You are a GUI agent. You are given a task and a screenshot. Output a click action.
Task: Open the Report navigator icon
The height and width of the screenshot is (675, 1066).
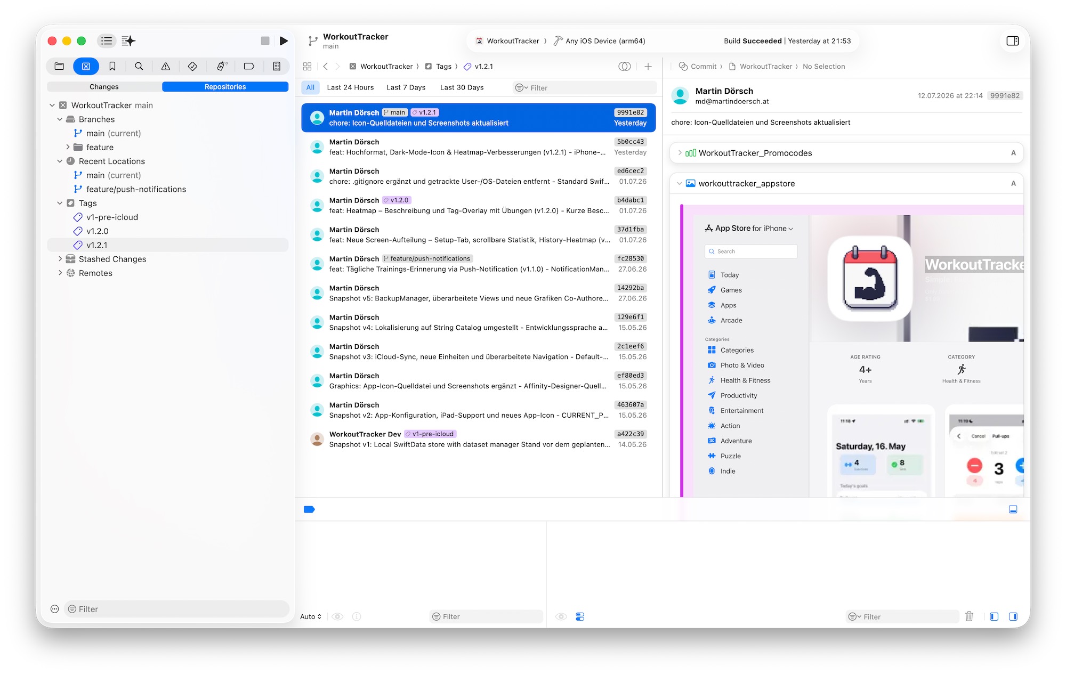coord(277,67)
